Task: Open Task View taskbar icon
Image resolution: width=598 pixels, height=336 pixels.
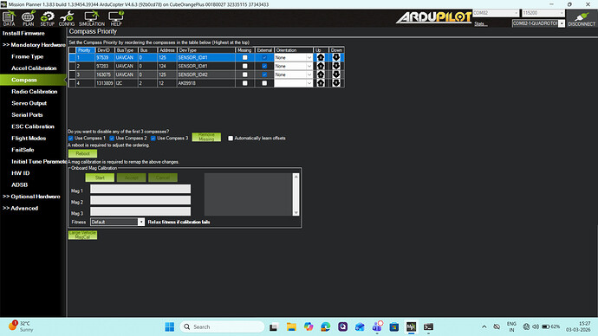Action: (x=274, y=326)
